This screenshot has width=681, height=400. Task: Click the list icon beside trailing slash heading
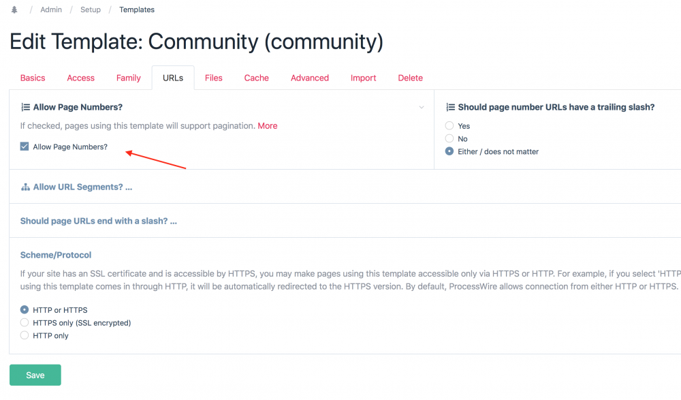point(450,108)
